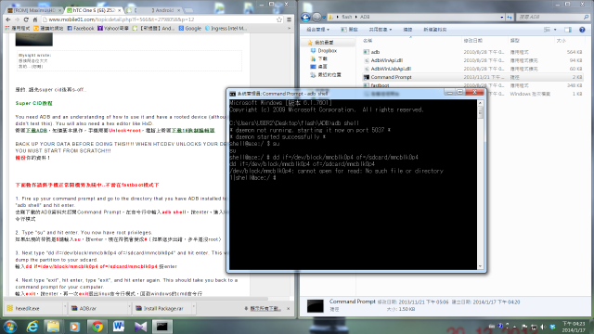Click the Open button in Explorer toolbar
This screenshot has width=594, height=334.
click(x=349, y=30)
